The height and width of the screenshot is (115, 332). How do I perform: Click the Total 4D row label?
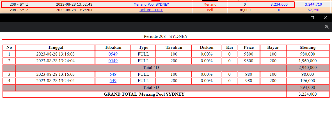tap(151, 68)
